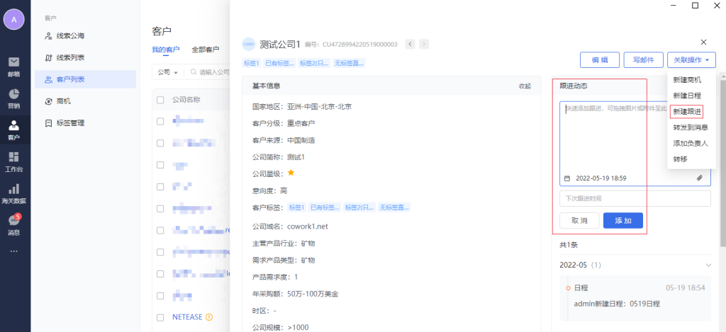This screenshot has width=726, height=332.
Task: Click the blue 添加 button
Action: click(622, 221)
